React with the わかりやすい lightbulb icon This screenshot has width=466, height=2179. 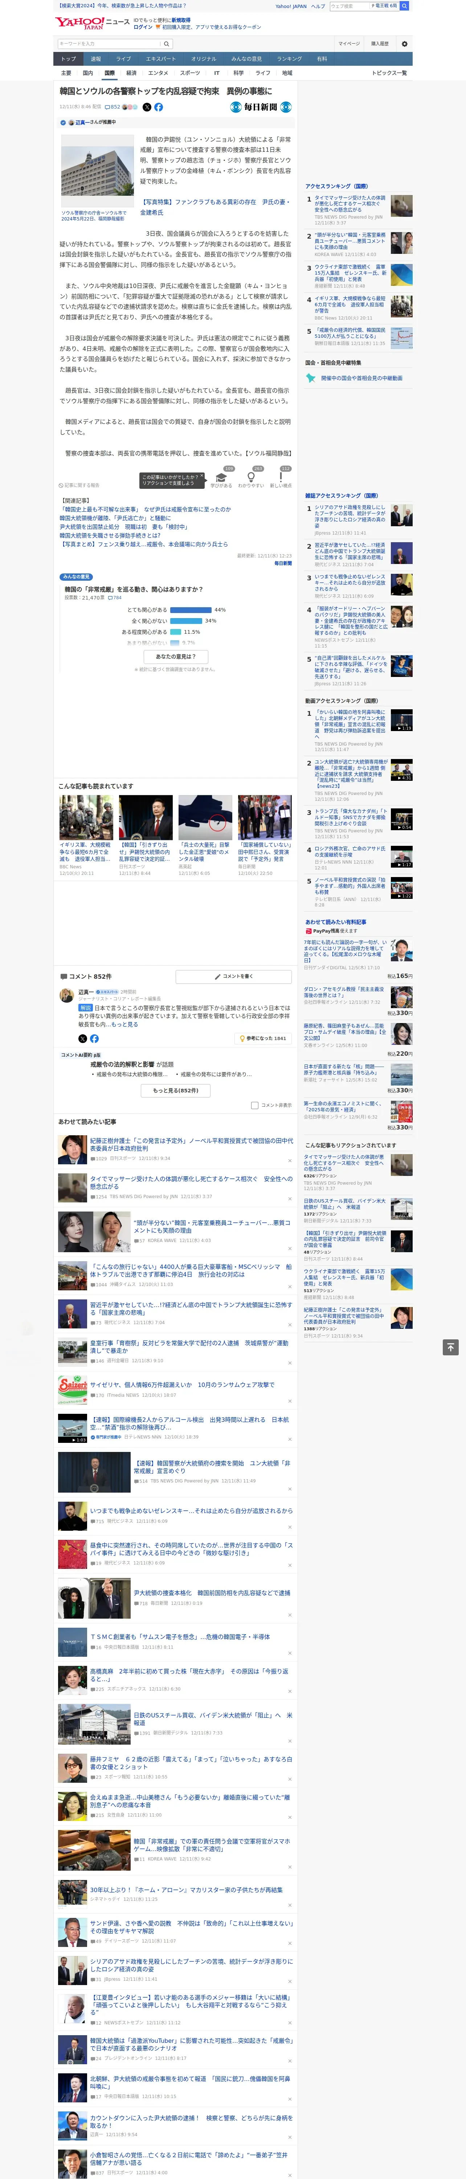[251, 477]
